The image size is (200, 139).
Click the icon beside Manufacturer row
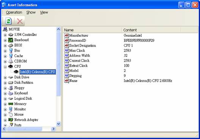[x=66, y=36]
